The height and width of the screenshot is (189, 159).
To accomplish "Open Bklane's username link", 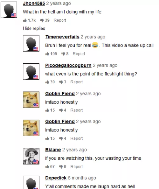I will [53, 150].
